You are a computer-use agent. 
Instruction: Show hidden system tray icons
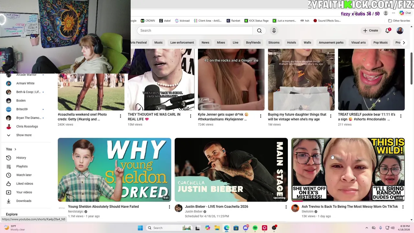click(366, 228)
